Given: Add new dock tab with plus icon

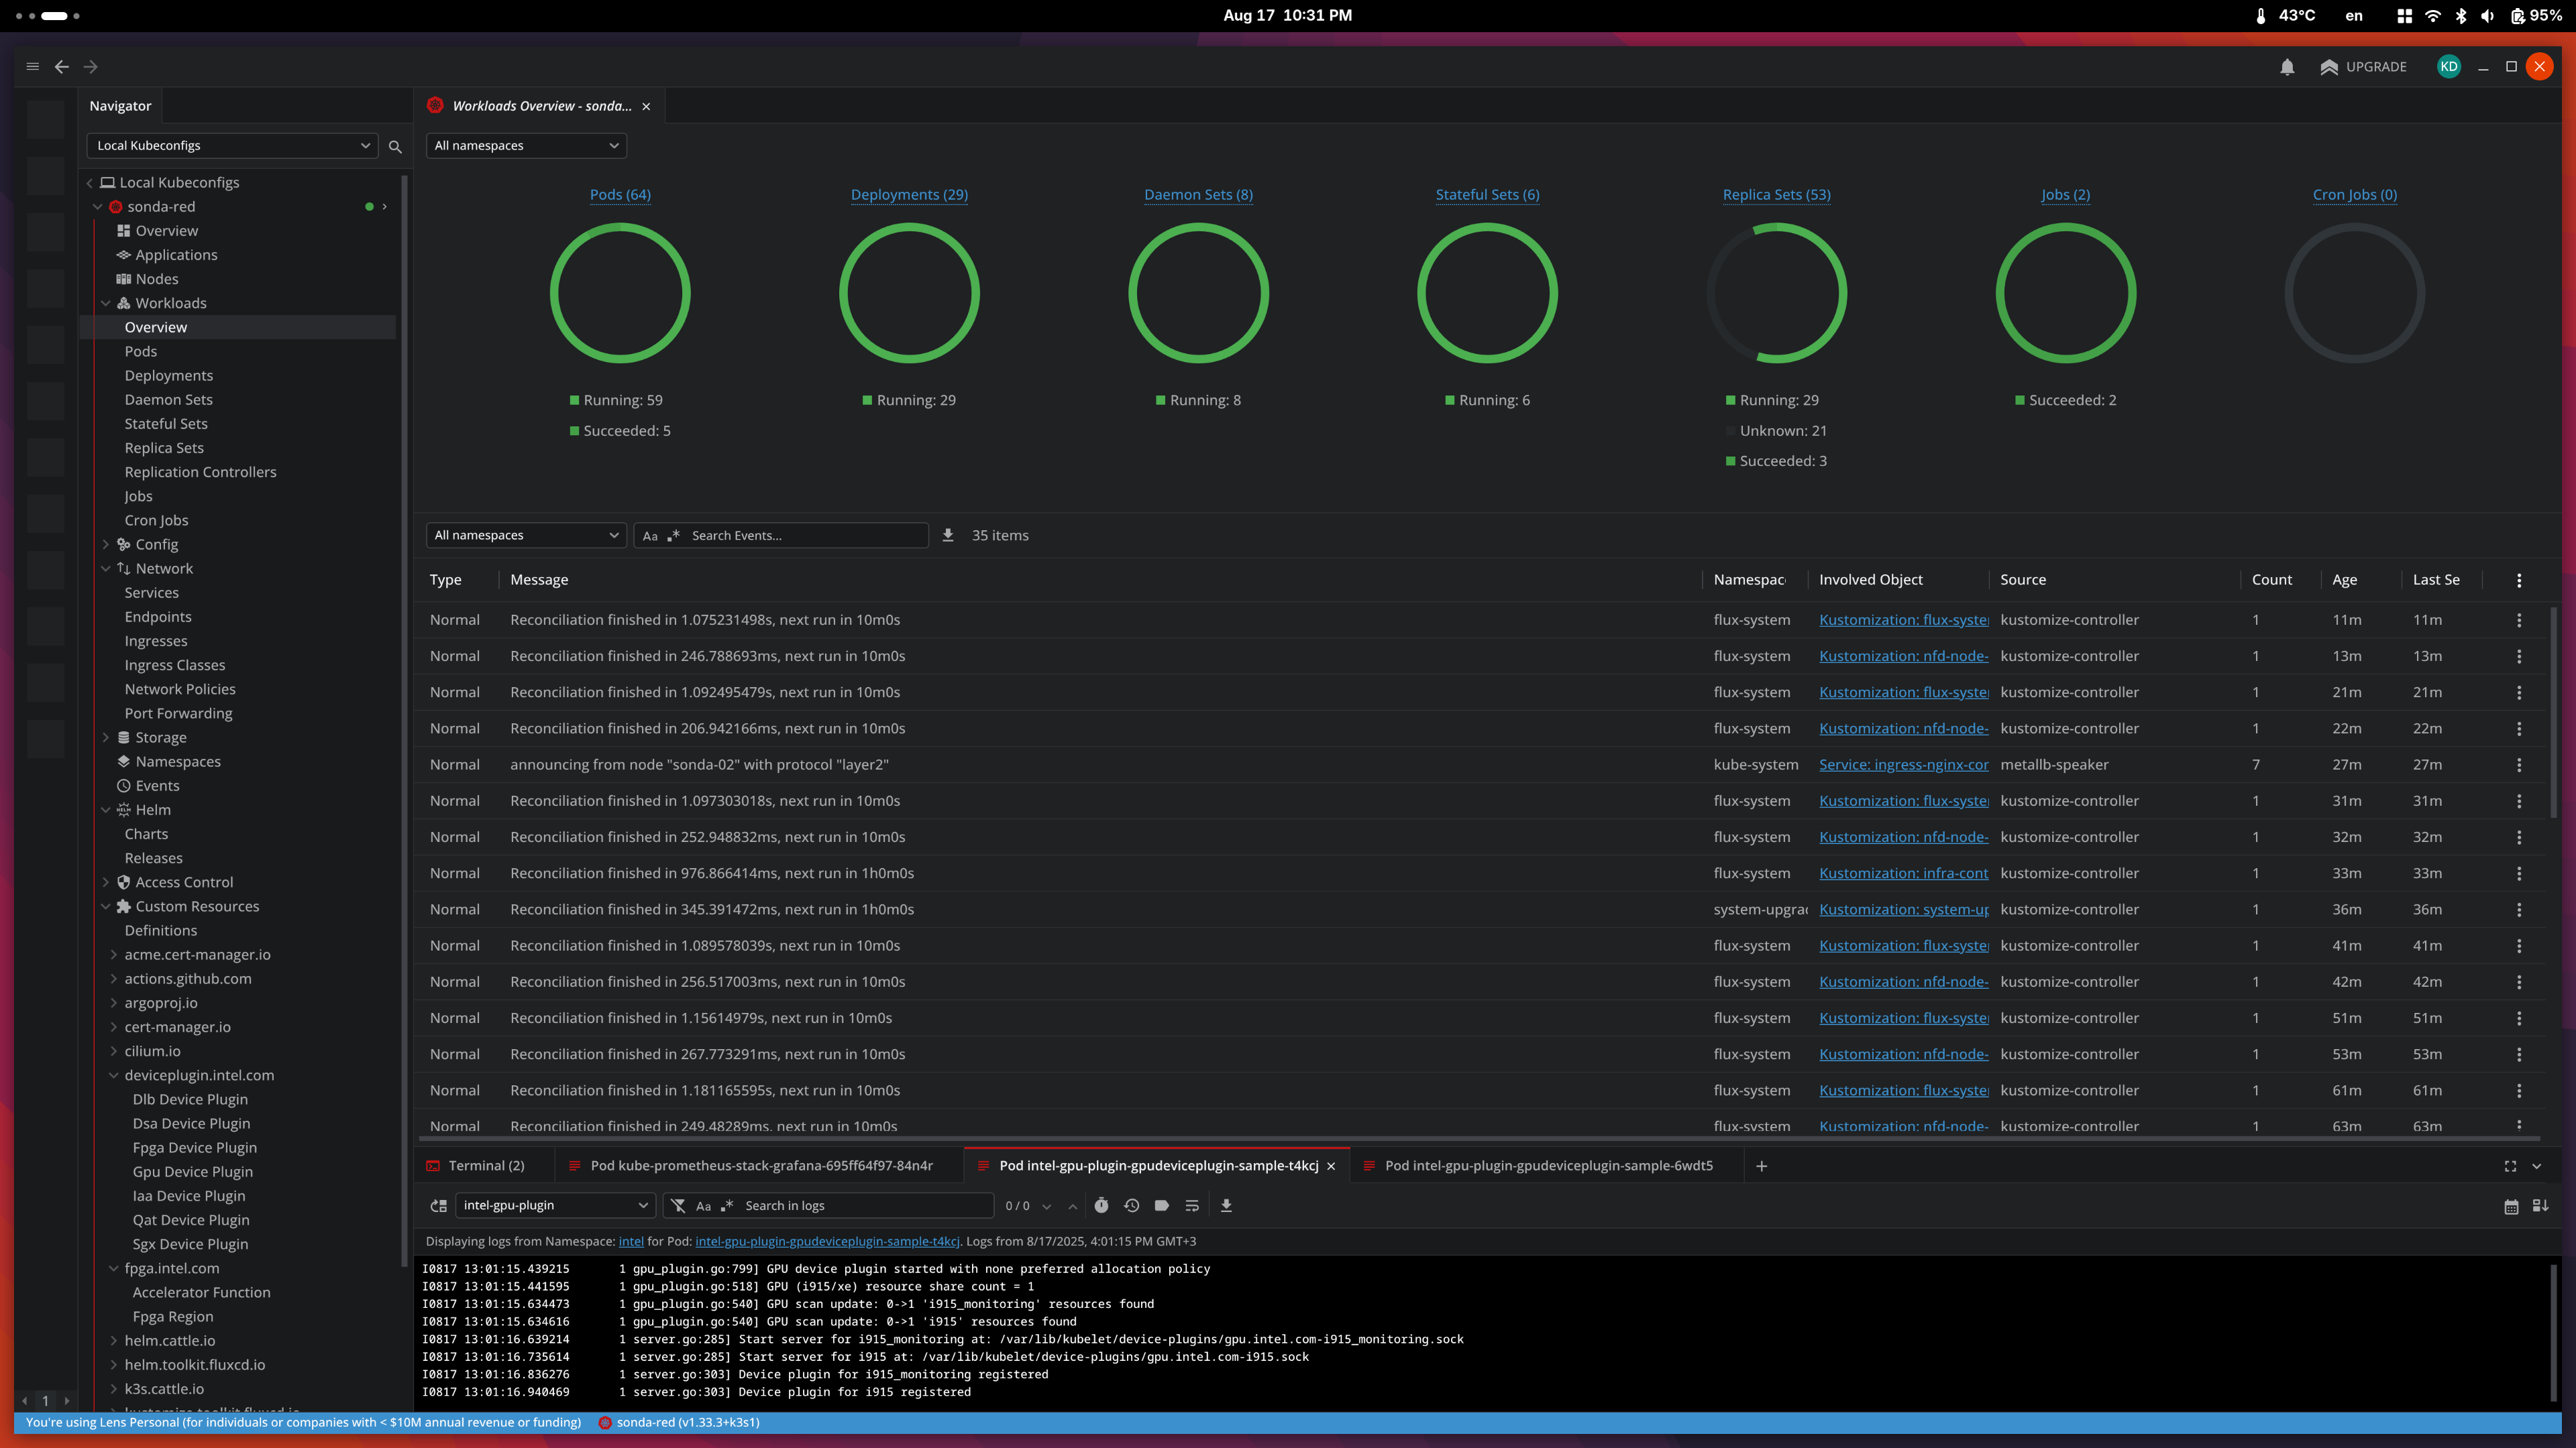Looking at the screenshot, I should [x=1761, y=1166].
